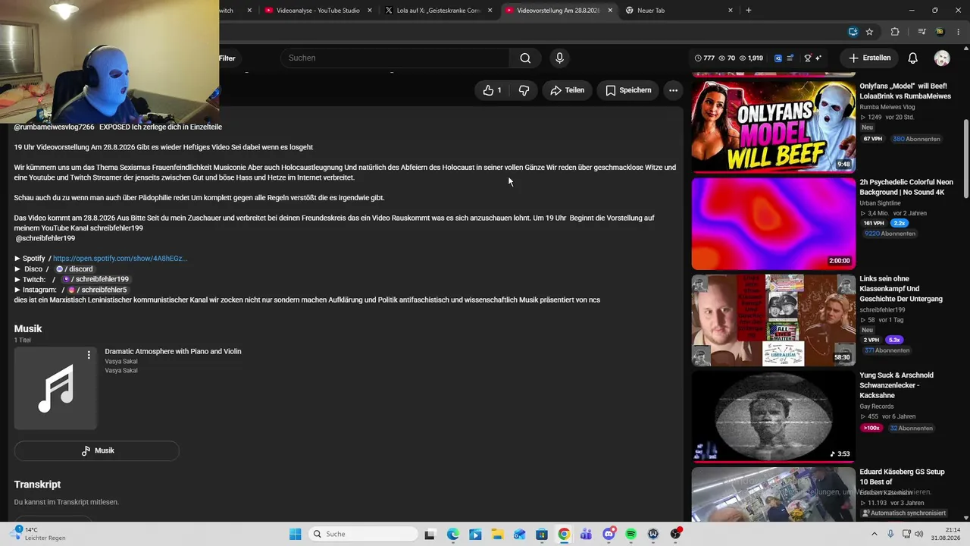Open the Yung Suck & Arschnold thumbnail
The image size is (970, 546).
[774, 416]
